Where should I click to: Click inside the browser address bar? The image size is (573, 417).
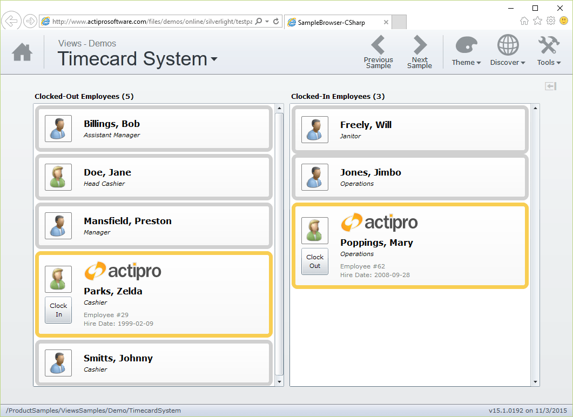coord(151,20)
